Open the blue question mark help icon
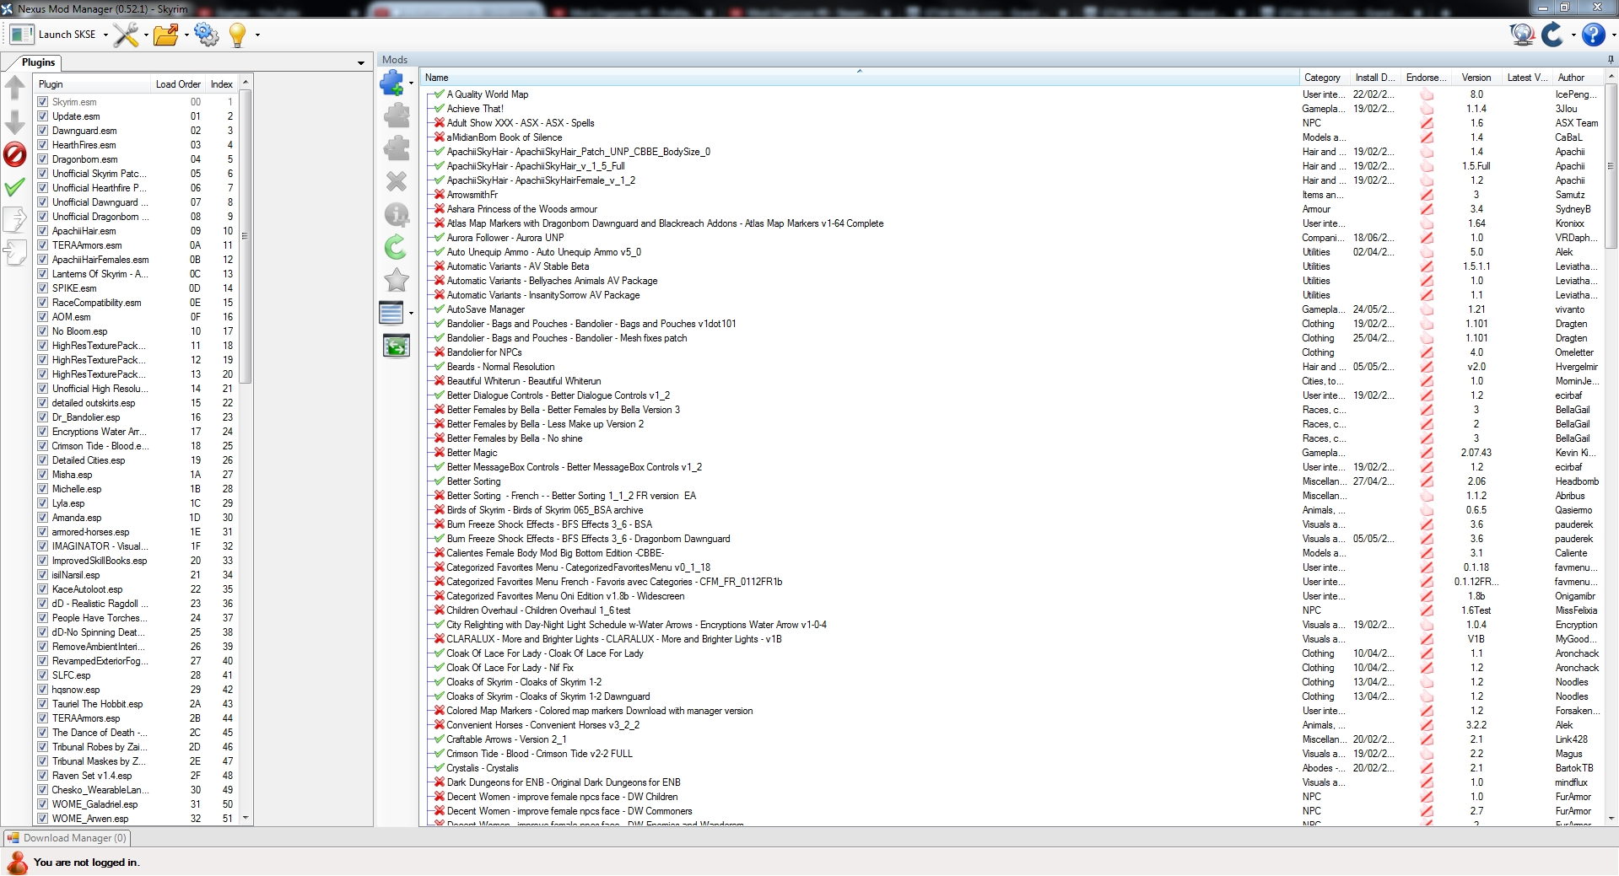Screen dimensions: 1619x876 (x=1593, y=35)
